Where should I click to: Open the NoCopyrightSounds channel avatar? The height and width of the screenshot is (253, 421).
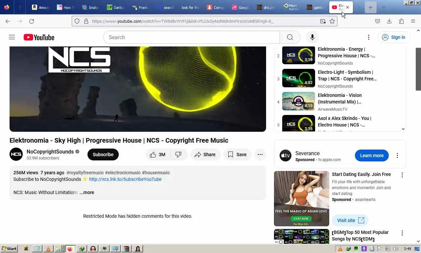(16, 155)
